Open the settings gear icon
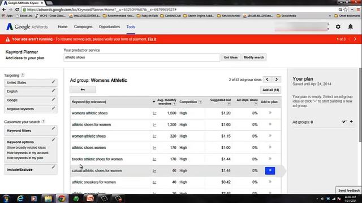This screenshot has height=203, width=362. [338, 27]
